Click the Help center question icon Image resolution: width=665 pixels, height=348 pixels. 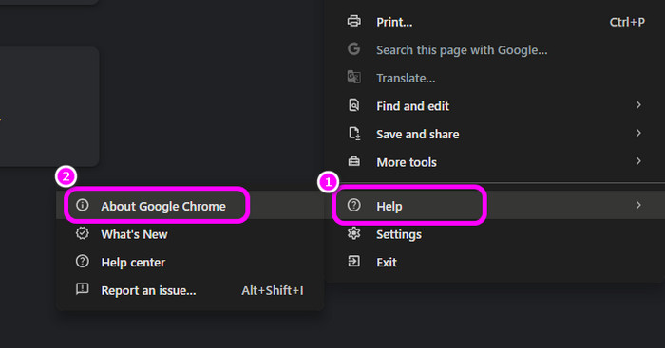pyautogui.click(x=83, y=261)
